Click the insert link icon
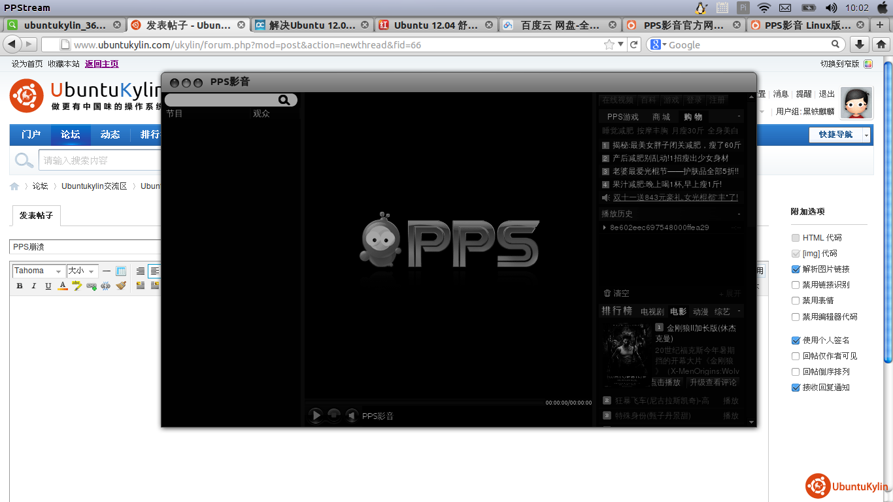Viewport: 893px width, 502px height. 92,286
